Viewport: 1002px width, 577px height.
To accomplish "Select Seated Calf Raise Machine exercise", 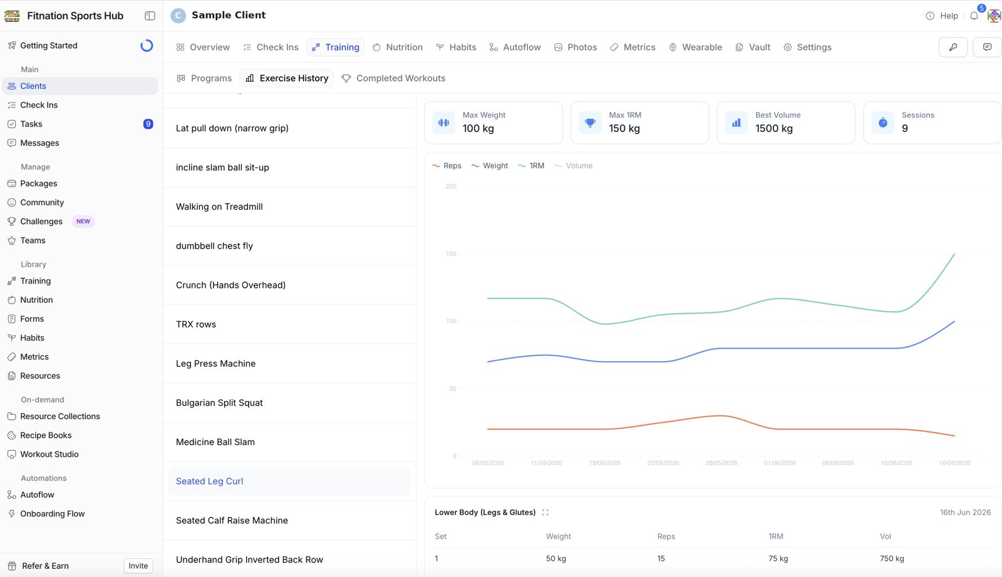I will [x=289, y=521].
